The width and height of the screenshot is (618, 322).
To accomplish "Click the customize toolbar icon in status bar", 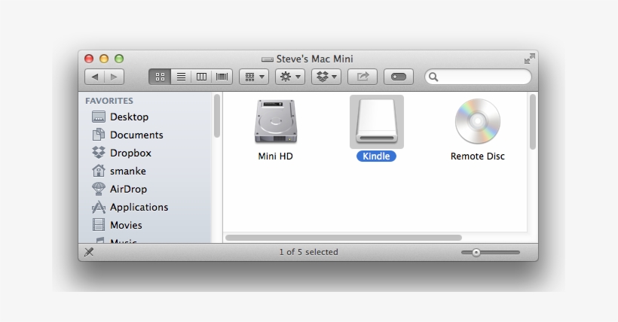I will (x=89, y=252).
